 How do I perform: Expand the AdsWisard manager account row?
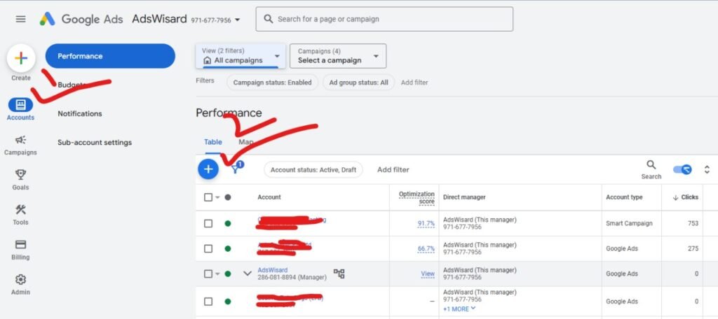tap(247, 274)
